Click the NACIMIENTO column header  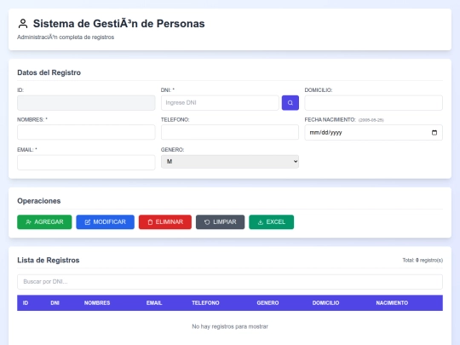pyautogui.click(x=392, y=302)
